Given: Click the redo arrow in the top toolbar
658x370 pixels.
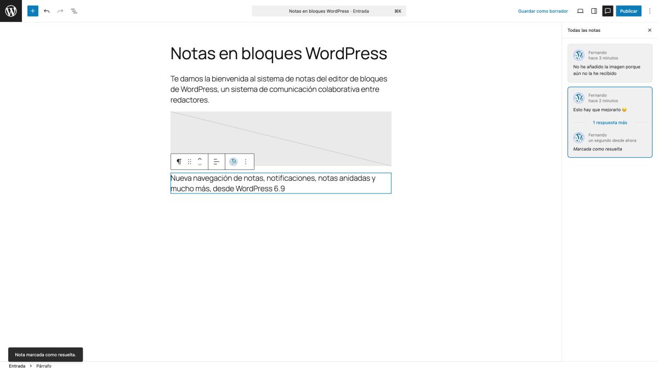Looking at the screenshot, I should [x=60, y=10].
